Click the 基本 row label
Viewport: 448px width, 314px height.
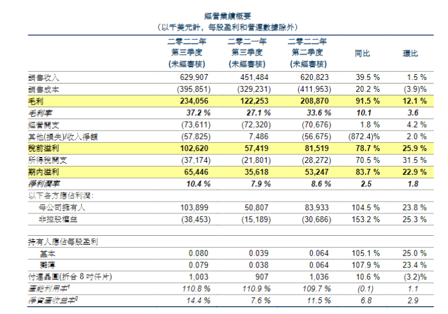tap(47, 254)
